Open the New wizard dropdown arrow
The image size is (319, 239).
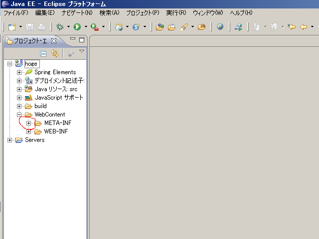pos(20,26)
